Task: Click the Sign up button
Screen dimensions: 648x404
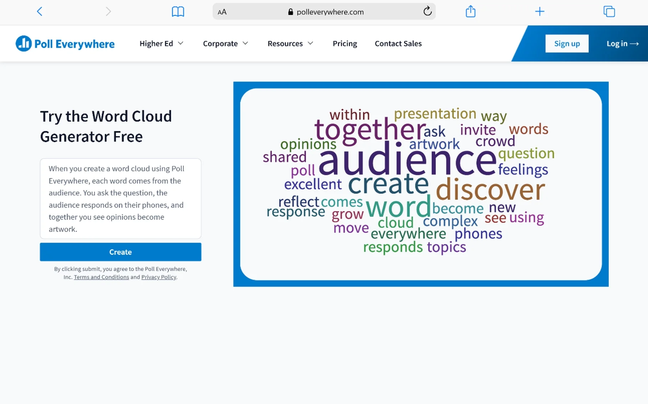Action: point(567,43)
